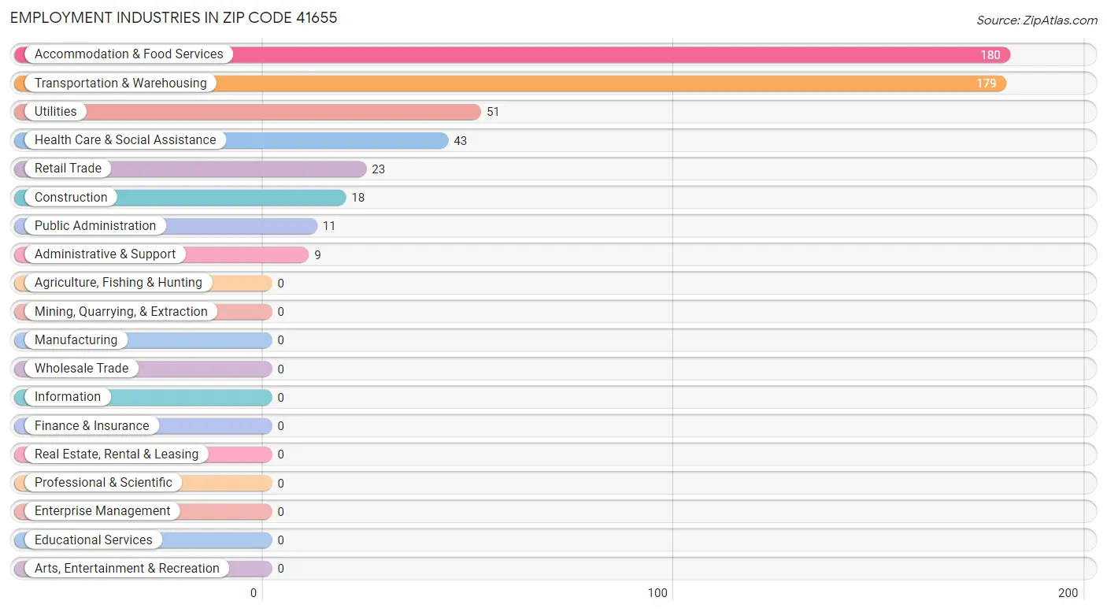Screen dimensions: 1107x612
Task: Click the Retail Trade label
Action: point(68,168)
